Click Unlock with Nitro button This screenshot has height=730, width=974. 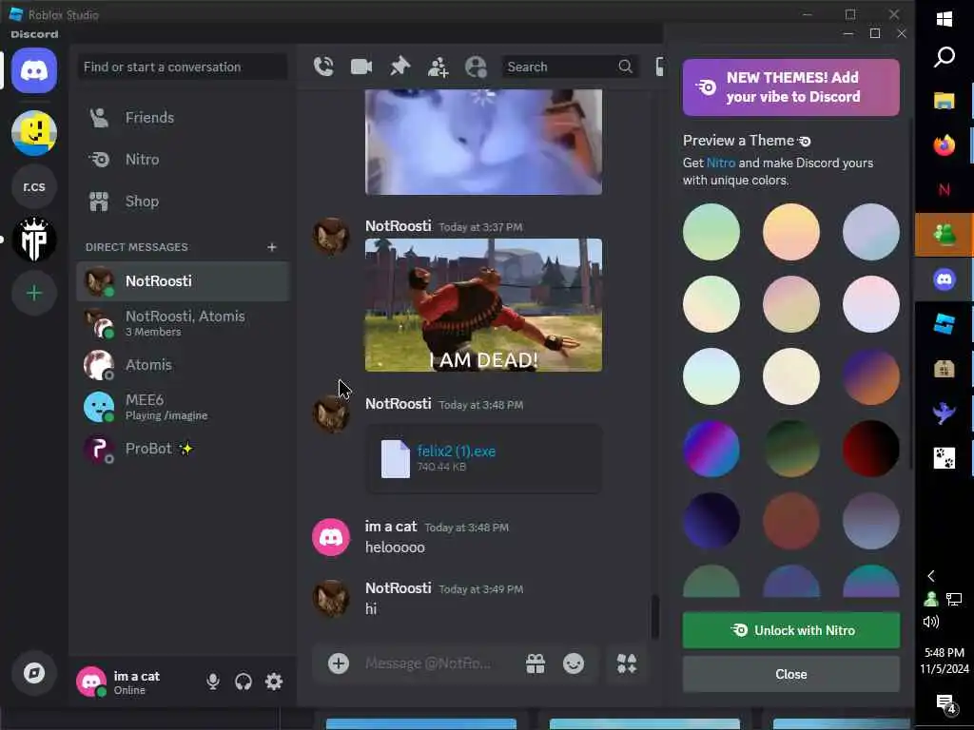(790, 630)
